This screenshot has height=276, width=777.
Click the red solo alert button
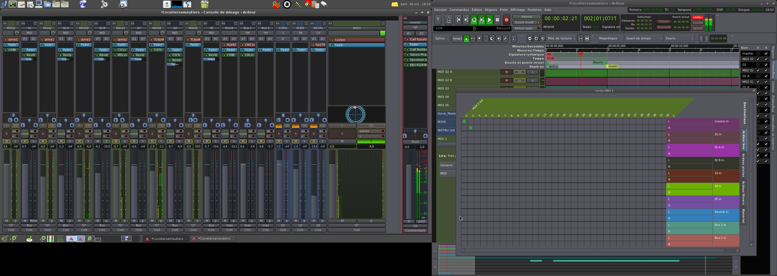[x=697, y=17]
